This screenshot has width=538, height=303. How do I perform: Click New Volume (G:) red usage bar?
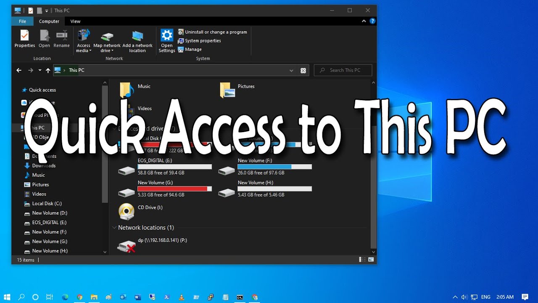[x=175, y=189]
